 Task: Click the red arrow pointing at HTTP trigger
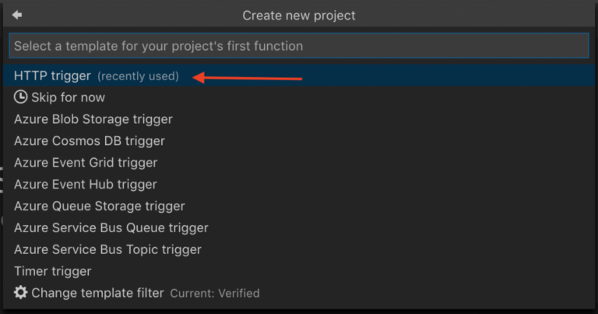(248, 77)
